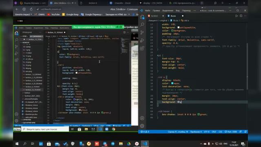Switch to the lection 6 browser tab
The image size is (261, 147).
click(93, 3)
